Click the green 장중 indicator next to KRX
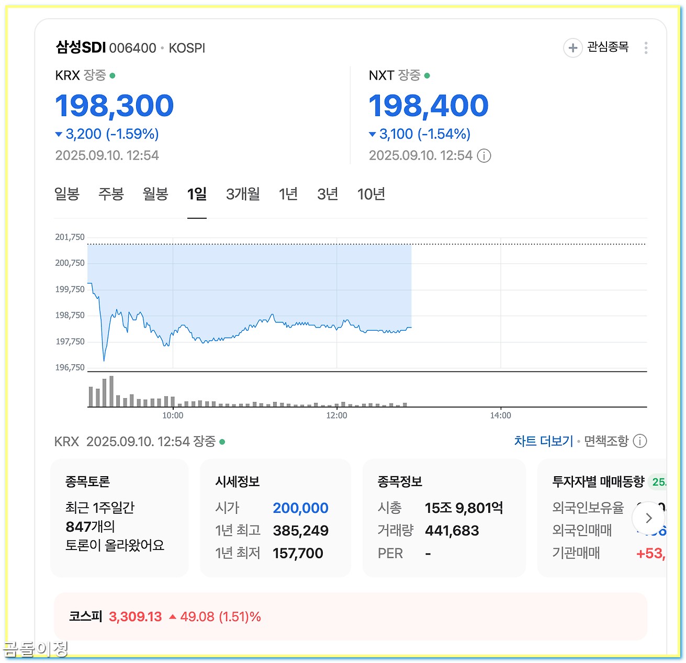 pyautogui.click(x=112, y=75)
